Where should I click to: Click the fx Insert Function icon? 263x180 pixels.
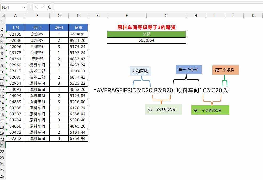pyautogui.click(x=49, y=7)
